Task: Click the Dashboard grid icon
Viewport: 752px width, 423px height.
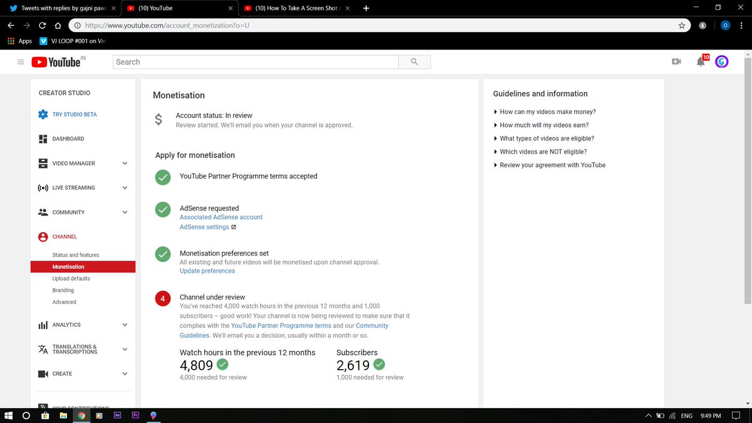Action: [x=43, y=138]
